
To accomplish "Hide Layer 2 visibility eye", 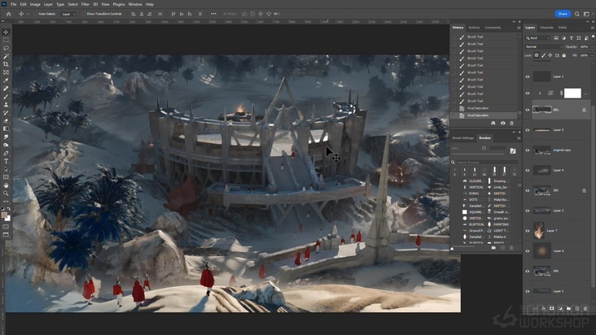I will [x=528, y=291].
